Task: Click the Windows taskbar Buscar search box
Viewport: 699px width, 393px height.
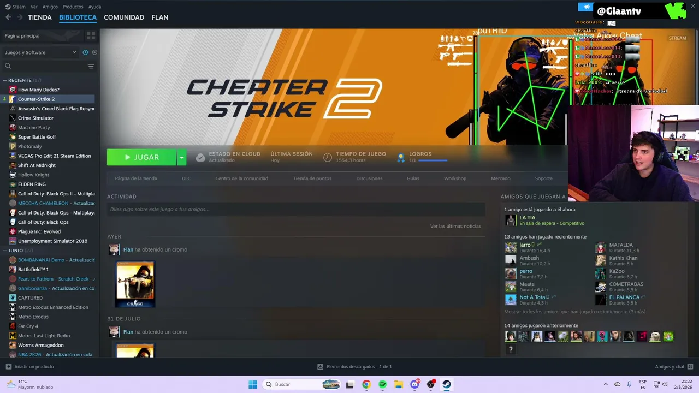Action: tap(301, 384)
